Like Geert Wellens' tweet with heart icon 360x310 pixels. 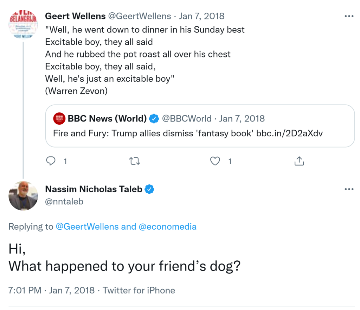click(215, 161)
